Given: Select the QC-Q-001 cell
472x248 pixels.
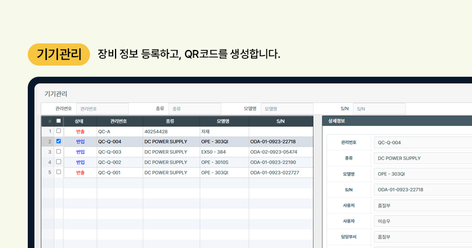Looking at the screenshot, I should 120,172.
